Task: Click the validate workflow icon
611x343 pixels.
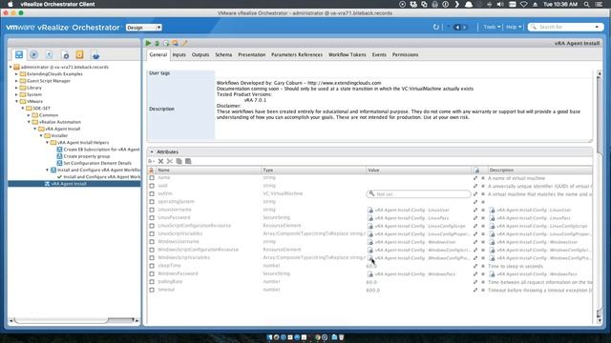Action: [175, 43]
